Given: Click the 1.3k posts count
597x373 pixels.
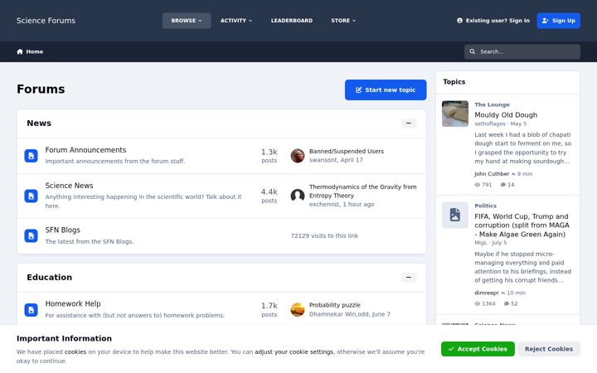Looking at the screenshot, I should 269,156.
